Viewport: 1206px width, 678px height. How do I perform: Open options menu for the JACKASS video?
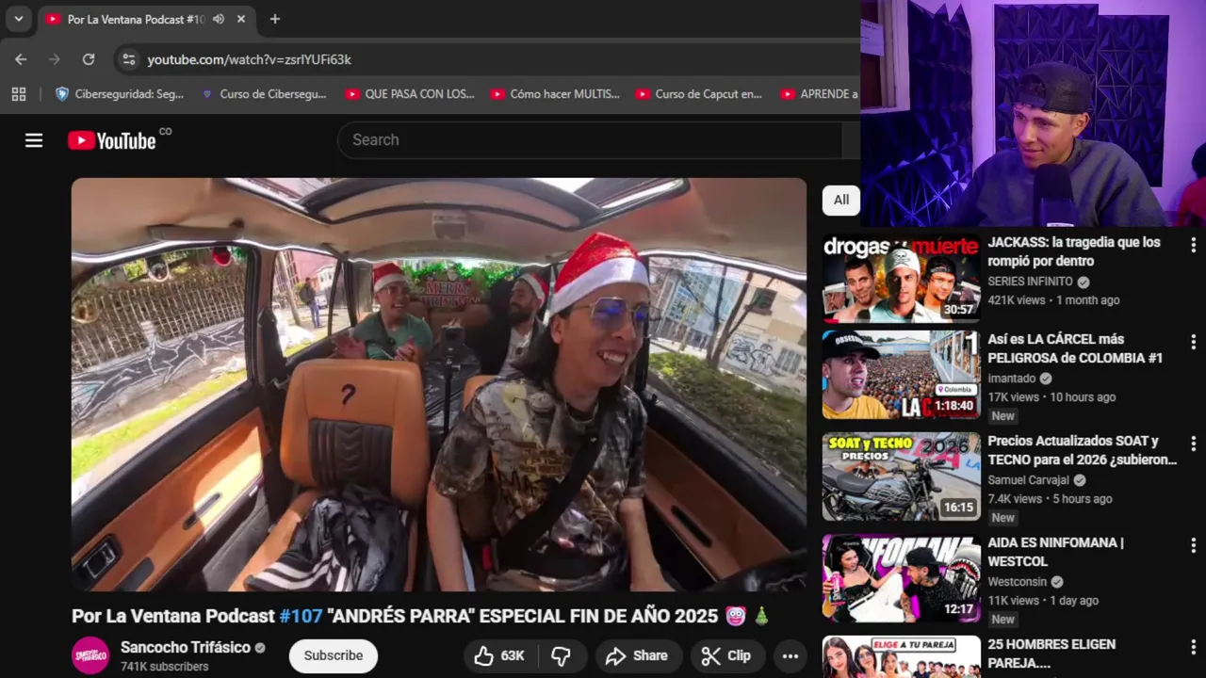pyautogui.click(x=1193, y=245)
